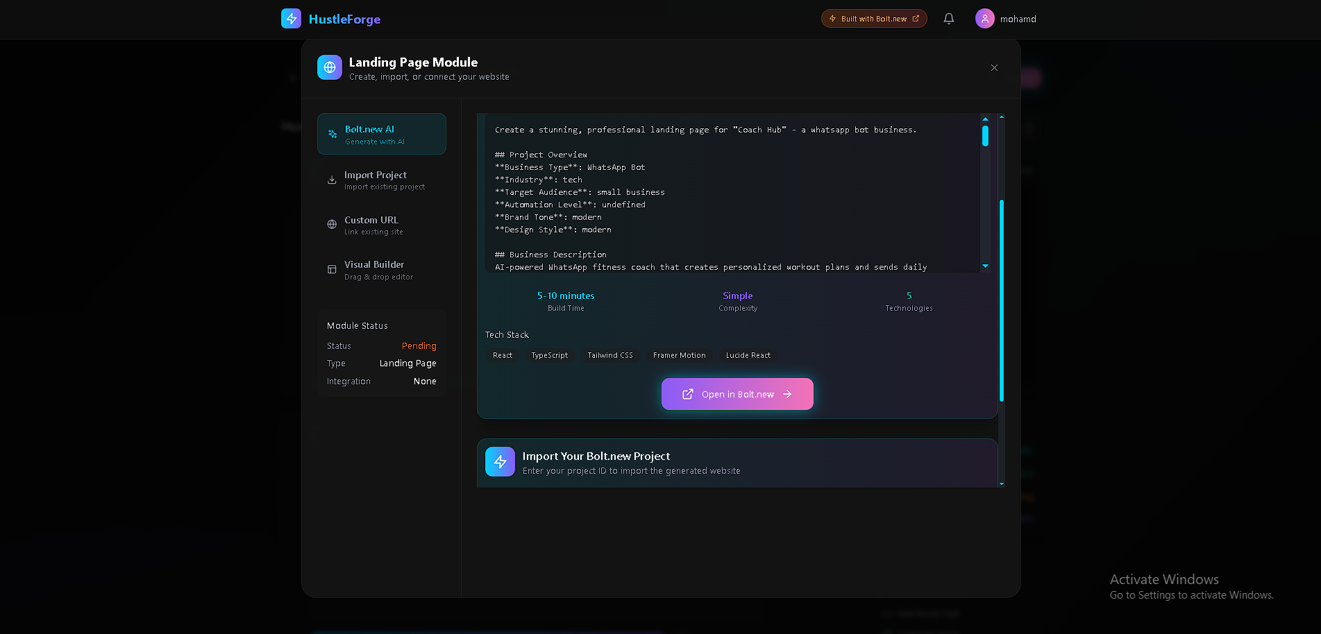Click the Import Your Bolt.new Project heading
This screenshot has width=1321, height=634.
[x=596, y=456]
